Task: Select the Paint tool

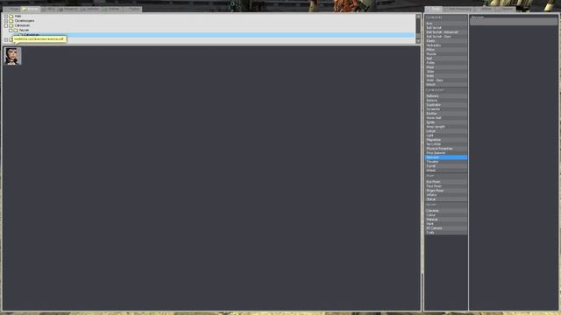Action: (446, 224)
